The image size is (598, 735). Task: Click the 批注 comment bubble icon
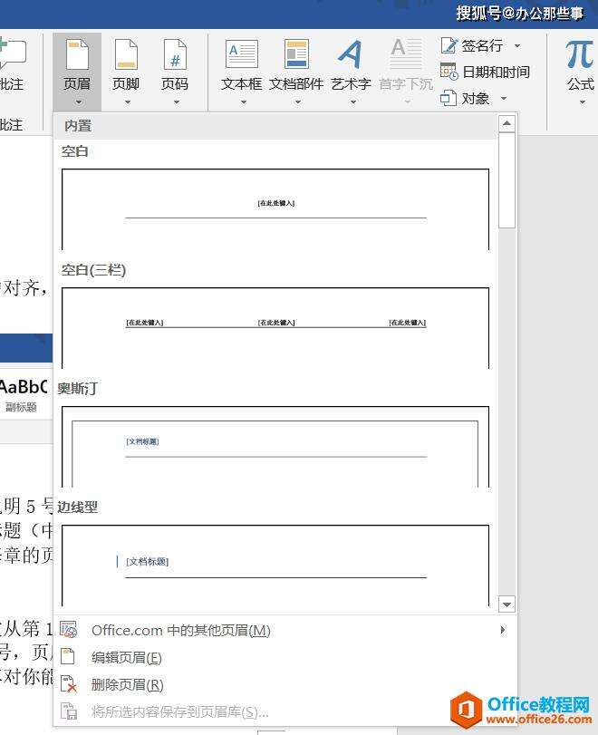[12, 53]
